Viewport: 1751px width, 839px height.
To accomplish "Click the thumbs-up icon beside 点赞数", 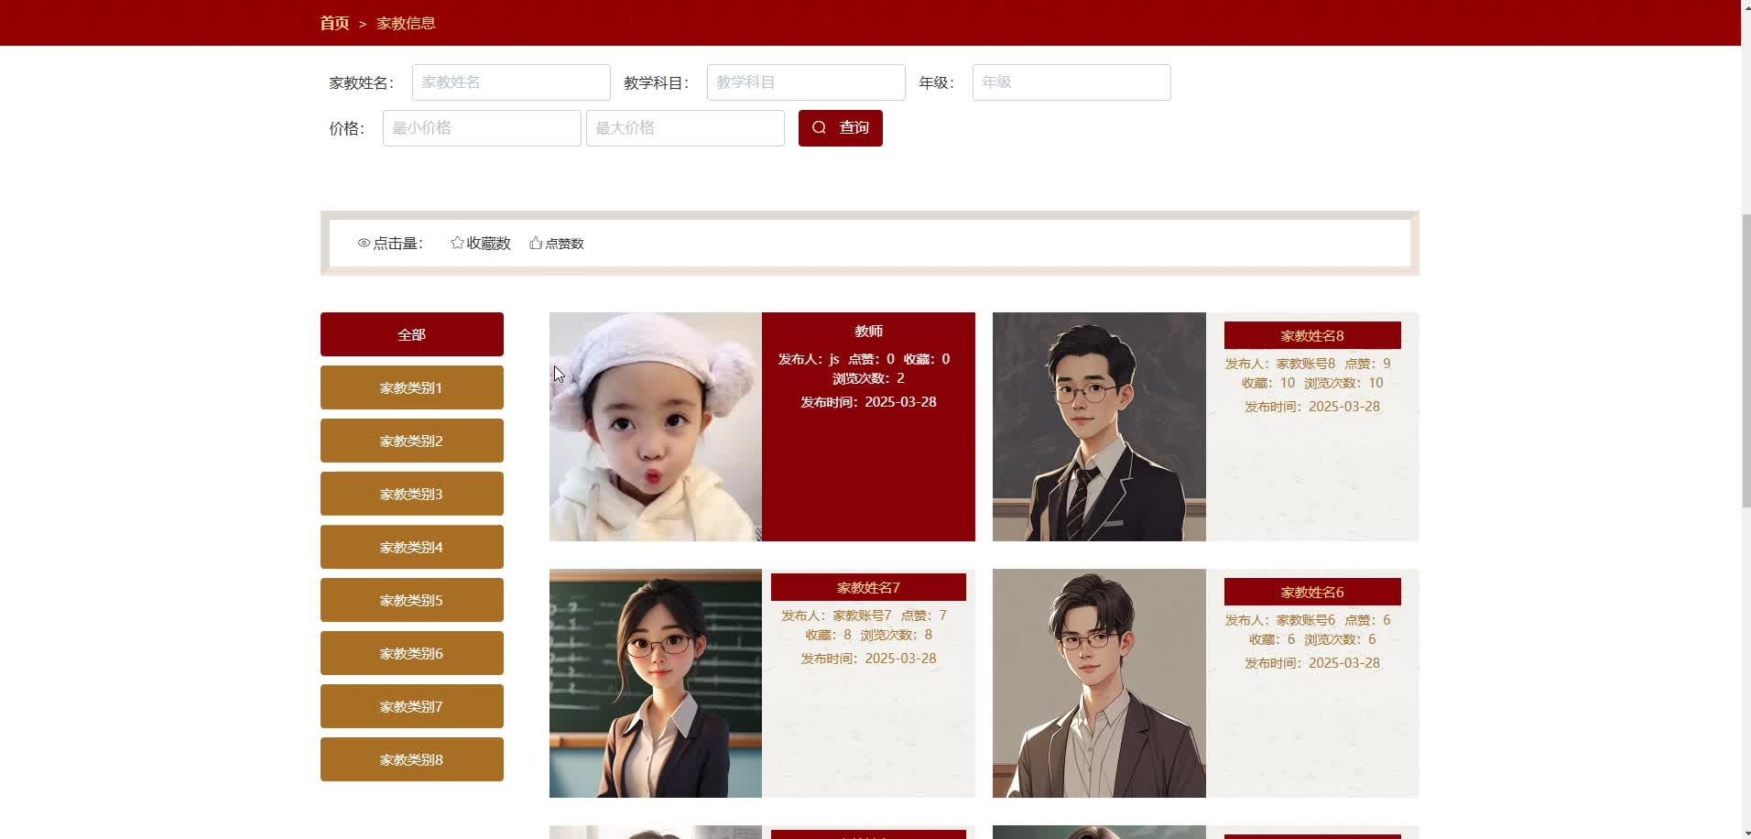I will pyautogui.click(x=536, y=243).
